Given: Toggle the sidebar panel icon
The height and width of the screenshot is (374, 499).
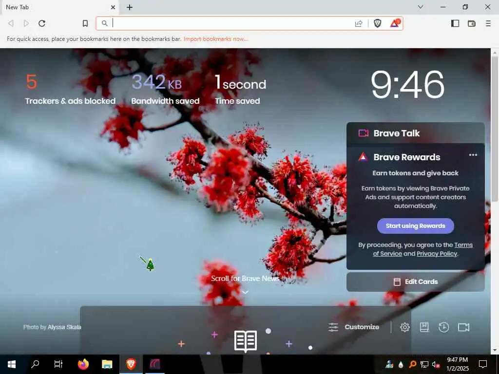Looking at the screenshot, I should coord(455,23).
